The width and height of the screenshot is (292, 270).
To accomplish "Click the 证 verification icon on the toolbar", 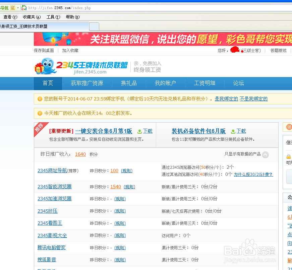I will pyautogui.click(x=13, y=7).
